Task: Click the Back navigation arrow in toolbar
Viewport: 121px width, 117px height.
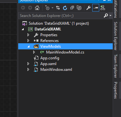Action: [x=23, y=8]
